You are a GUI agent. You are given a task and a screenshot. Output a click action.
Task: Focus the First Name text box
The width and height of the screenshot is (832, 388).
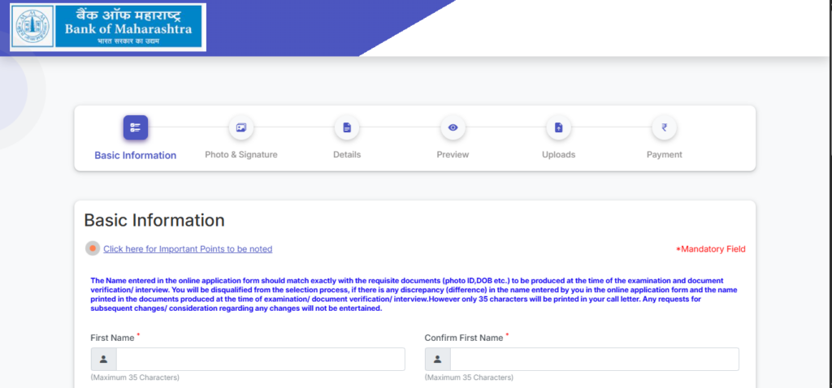point(260,359)
